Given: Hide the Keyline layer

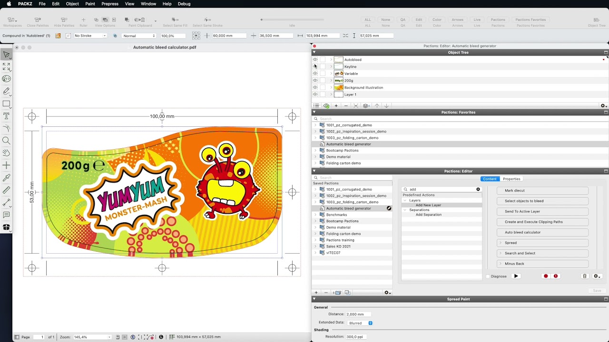Looking at the screenshot, I should (315, 66).
